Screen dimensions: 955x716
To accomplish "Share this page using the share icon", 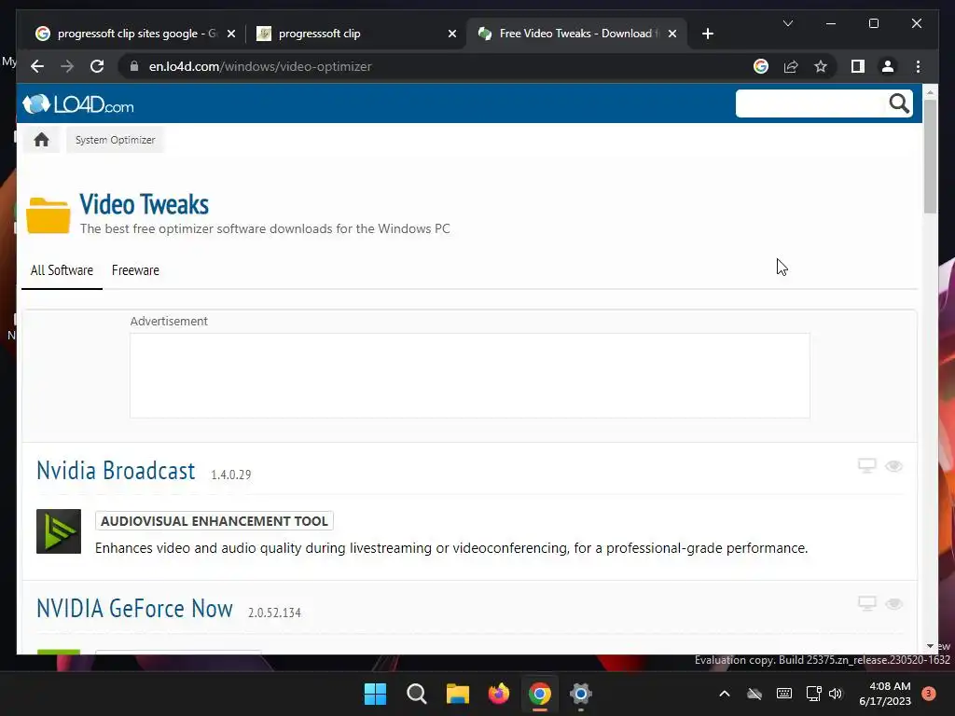I will point(791,66).
